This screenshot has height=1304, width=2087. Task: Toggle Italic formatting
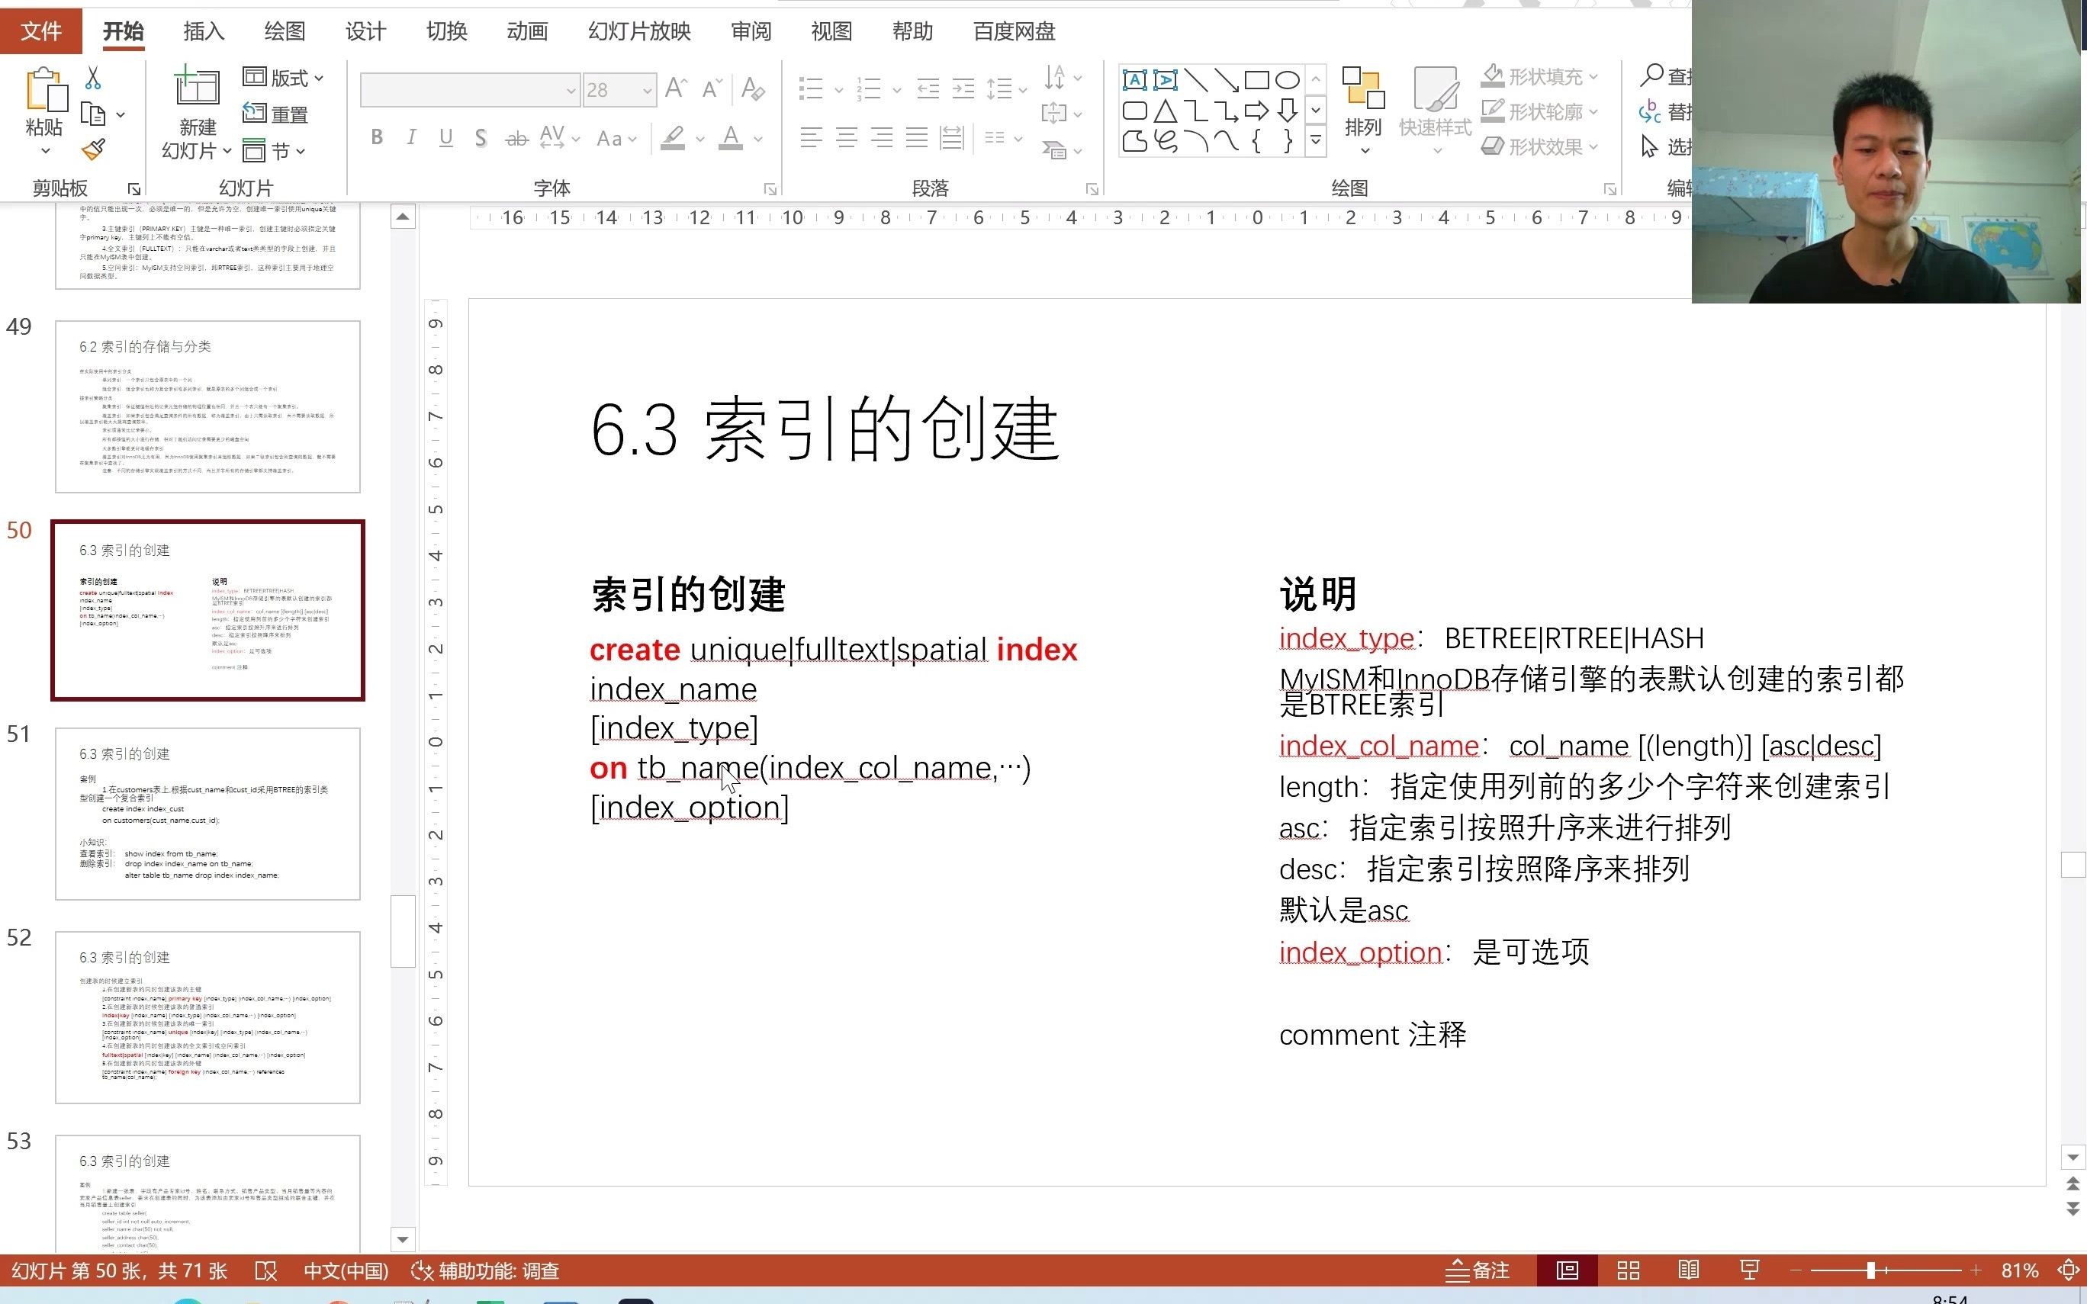(411, 137)
